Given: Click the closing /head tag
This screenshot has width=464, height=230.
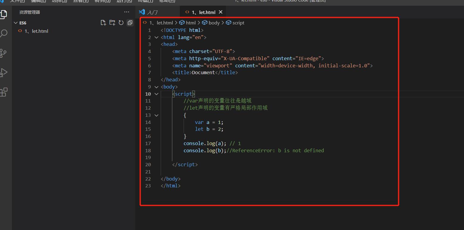Looking at the screenshot, I should click(x=170, y=80).
